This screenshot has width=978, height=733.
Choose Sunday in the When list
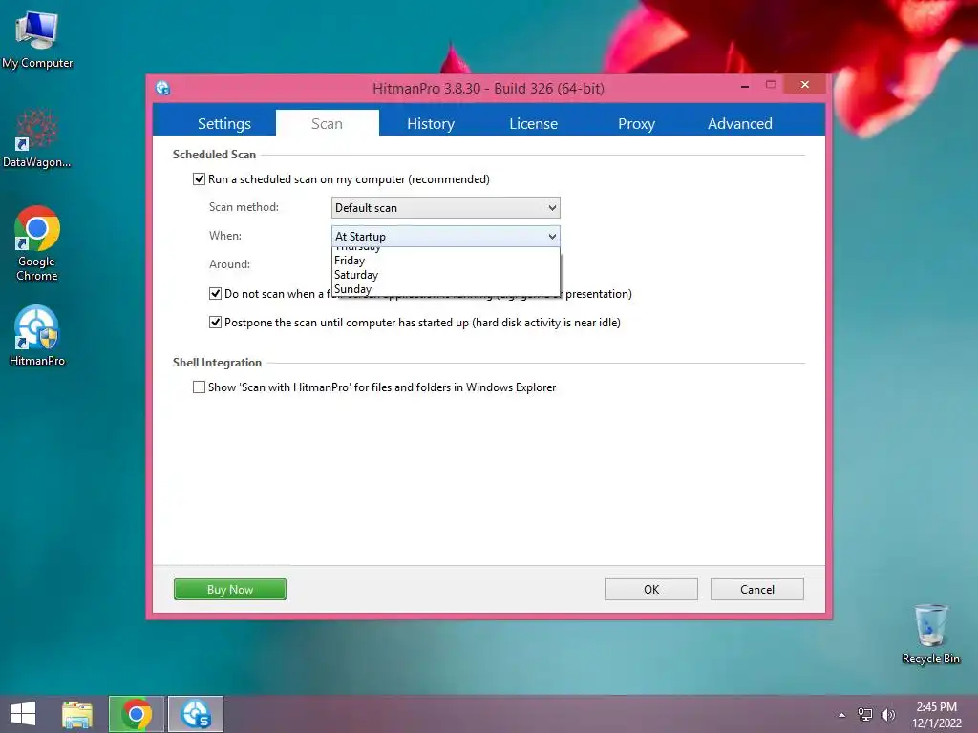point(445,288)
